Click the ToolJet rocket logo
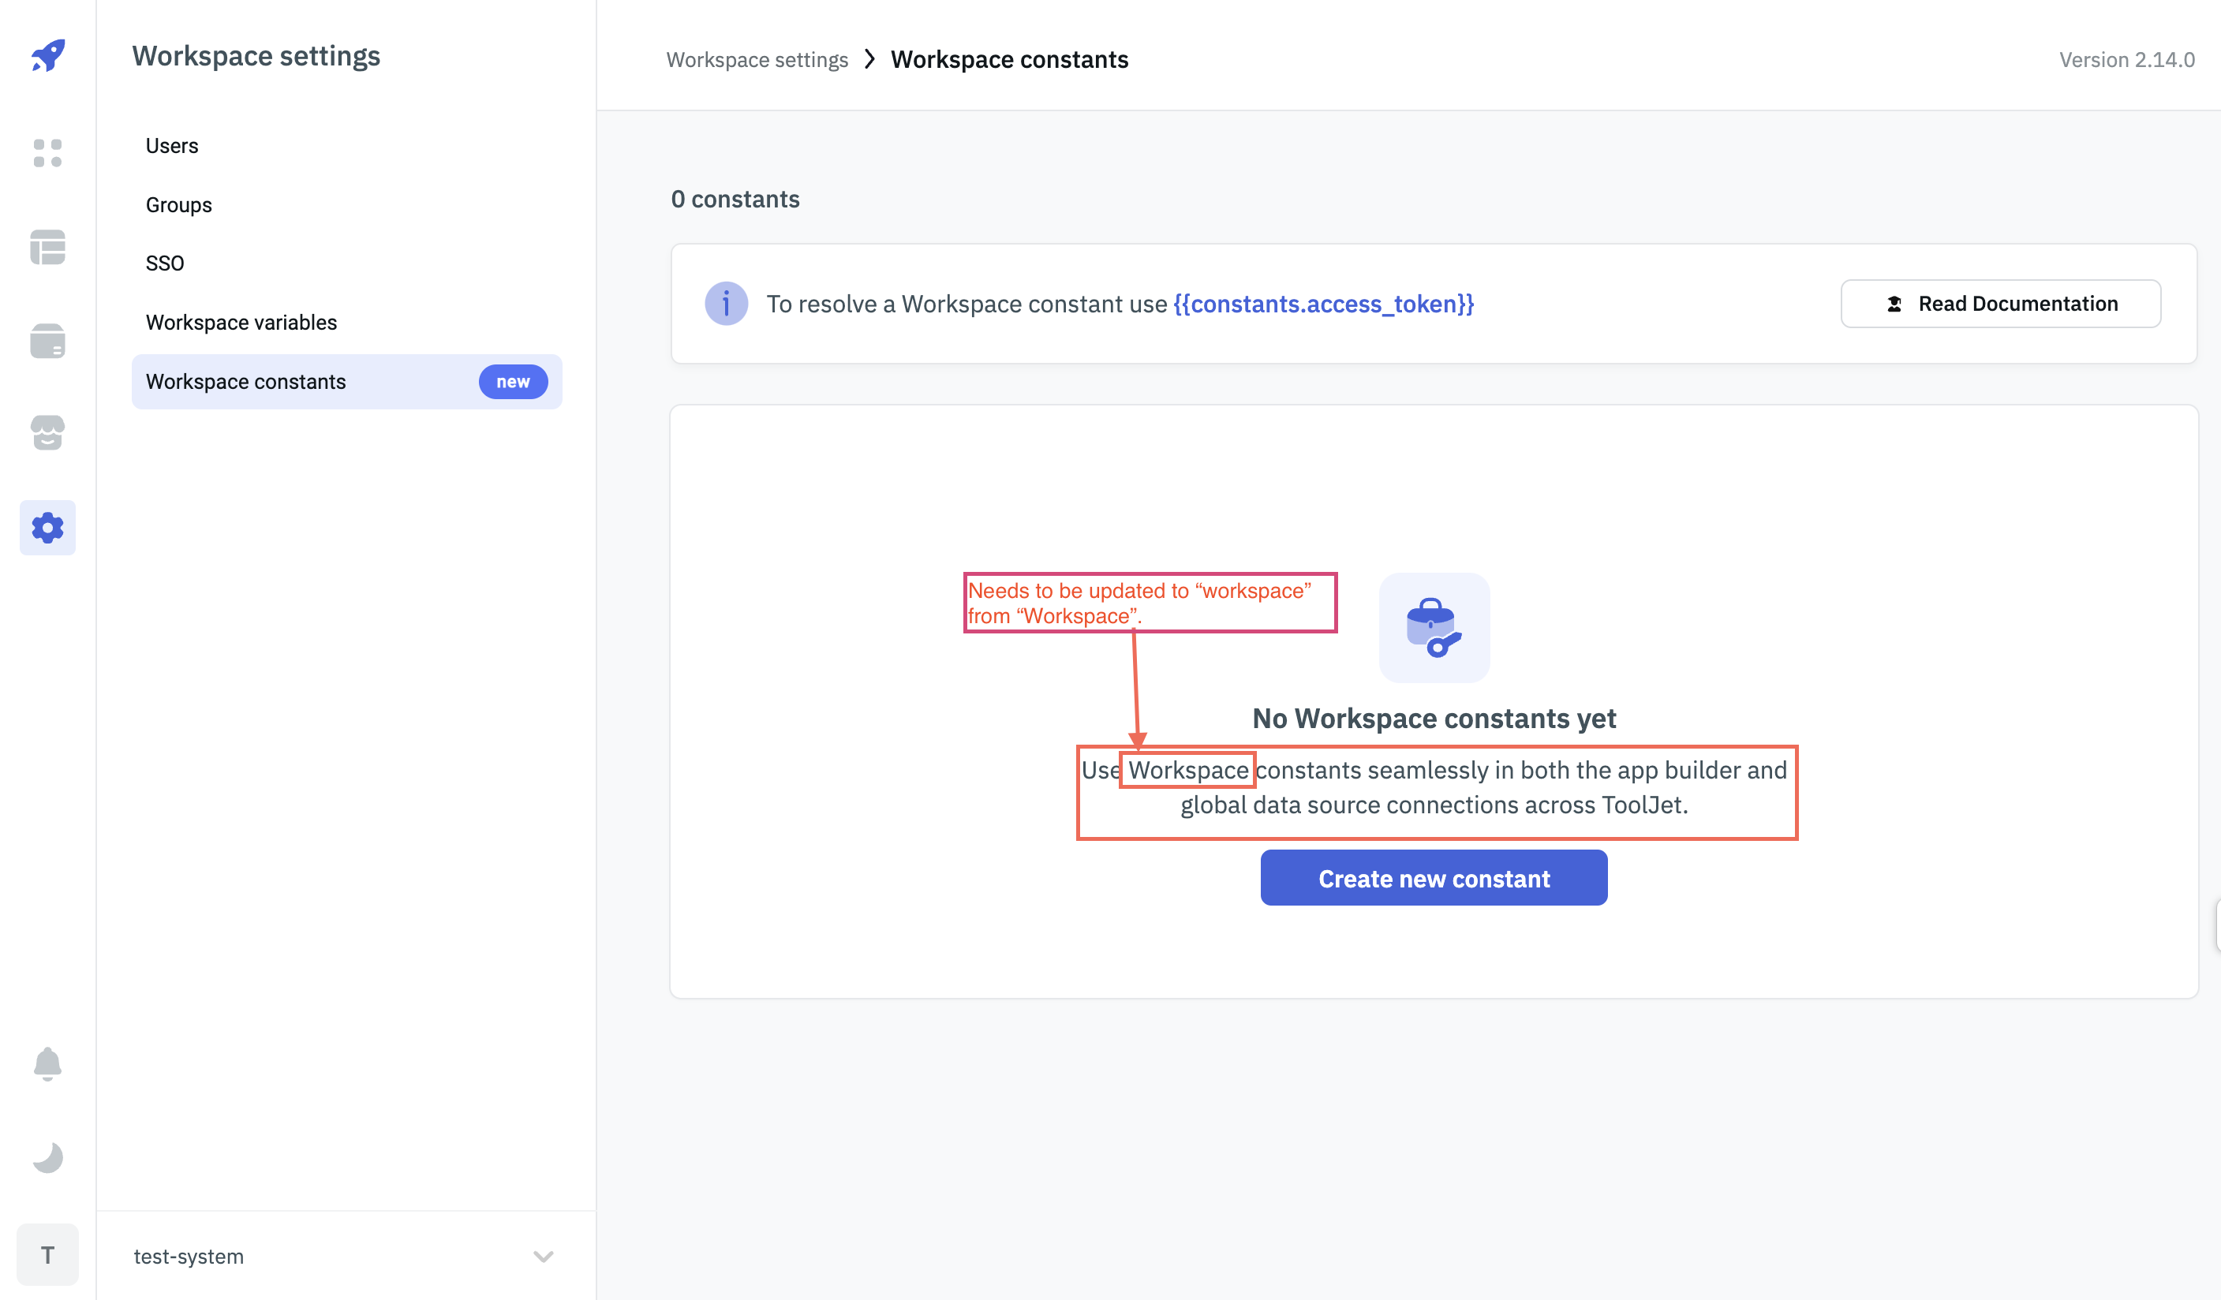The image size is (2221, 1300). pos(47,55)
